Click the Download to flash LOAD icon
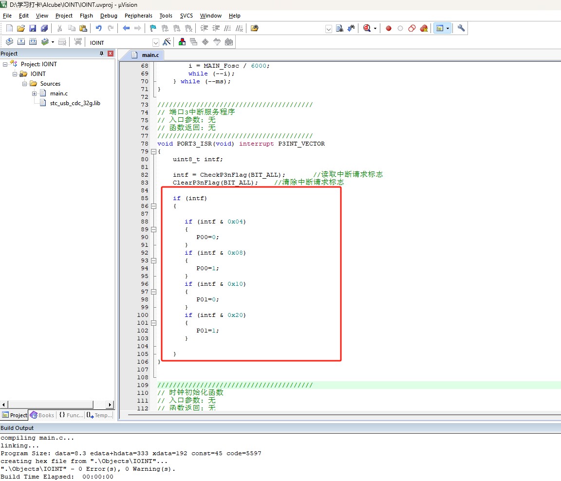561x481 pixels. pyautogui.click(x=78, y=42)
